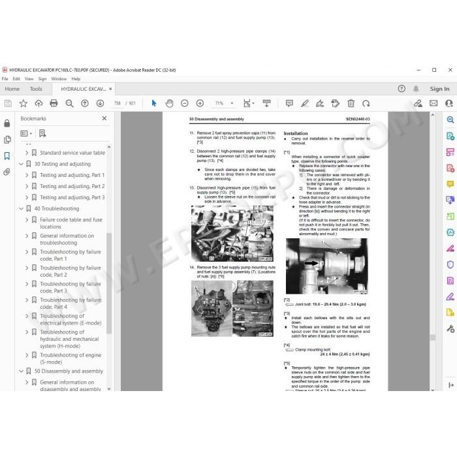Select the arrow selection tool
Viewport: 457px width, 457px height.
pos(154,103)
